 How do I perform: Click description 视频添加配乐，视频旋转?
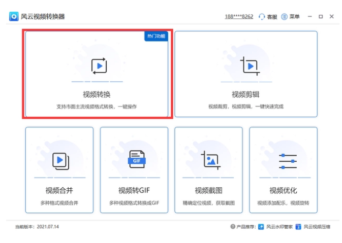coord(283,203)
